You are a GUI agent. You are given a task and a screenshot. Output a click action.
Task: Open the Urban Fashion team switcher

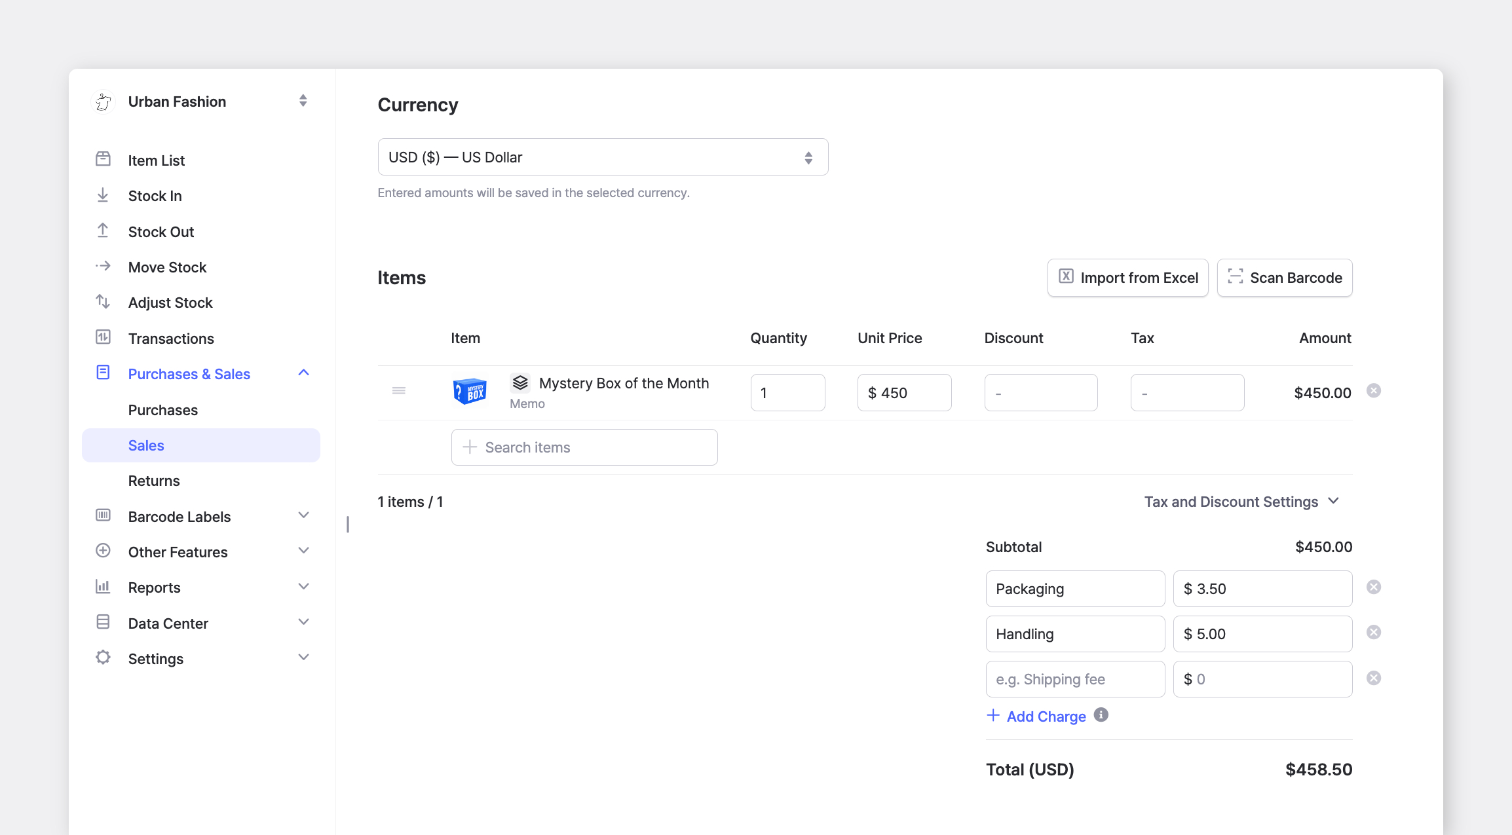[200, 102]
